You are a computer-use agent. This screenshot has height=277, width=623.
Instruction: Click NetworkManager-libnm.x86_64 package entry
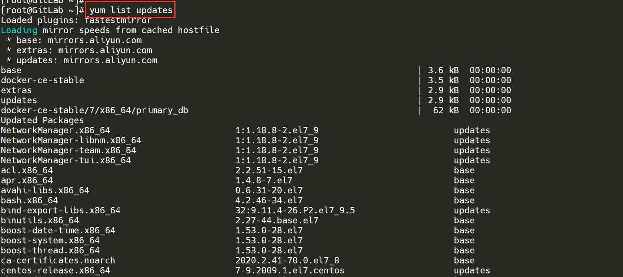(x=71, y=141)
